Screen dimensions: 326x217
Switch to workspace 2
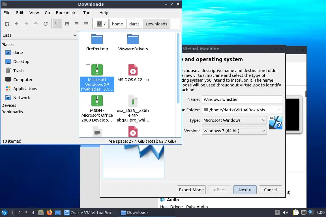[x=20, y=213]
